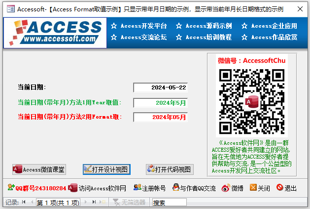
Task: Click 退出 to exit the application
Action: (x=290, y=188)
